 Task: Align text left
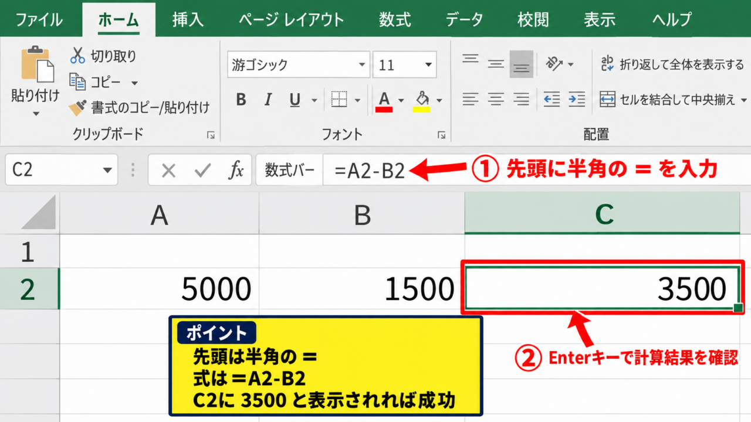tap(470, 99)
